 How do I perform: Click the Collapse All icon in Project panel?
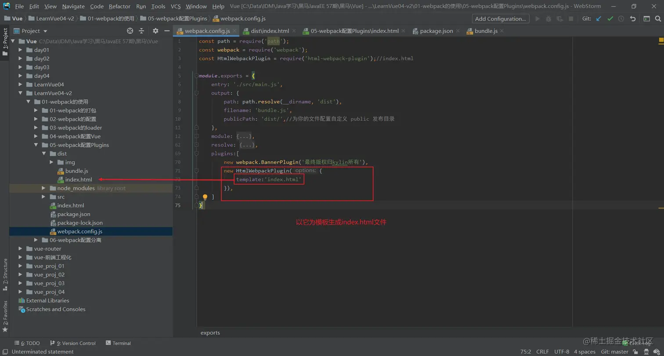[x=141, y=31]
